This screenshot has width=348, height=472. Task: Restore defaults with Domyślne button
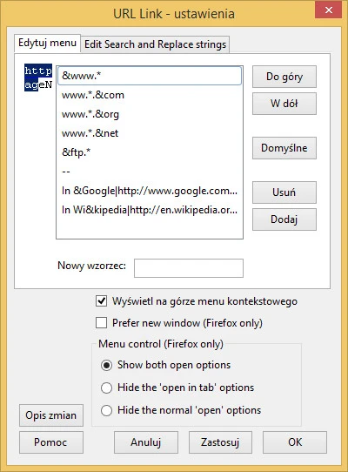click(284, 148)
